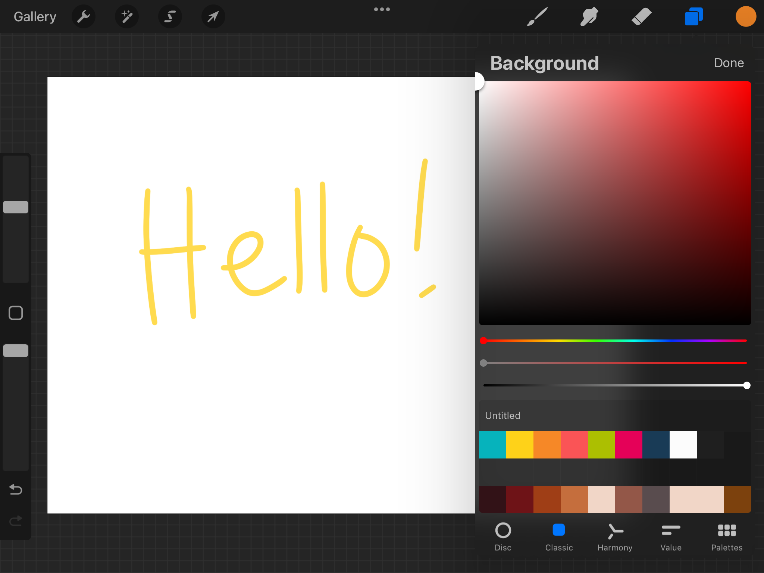
Task: Open the Adjustments magic wand menu
Action: pyautogui.click(x=127, y=17)
